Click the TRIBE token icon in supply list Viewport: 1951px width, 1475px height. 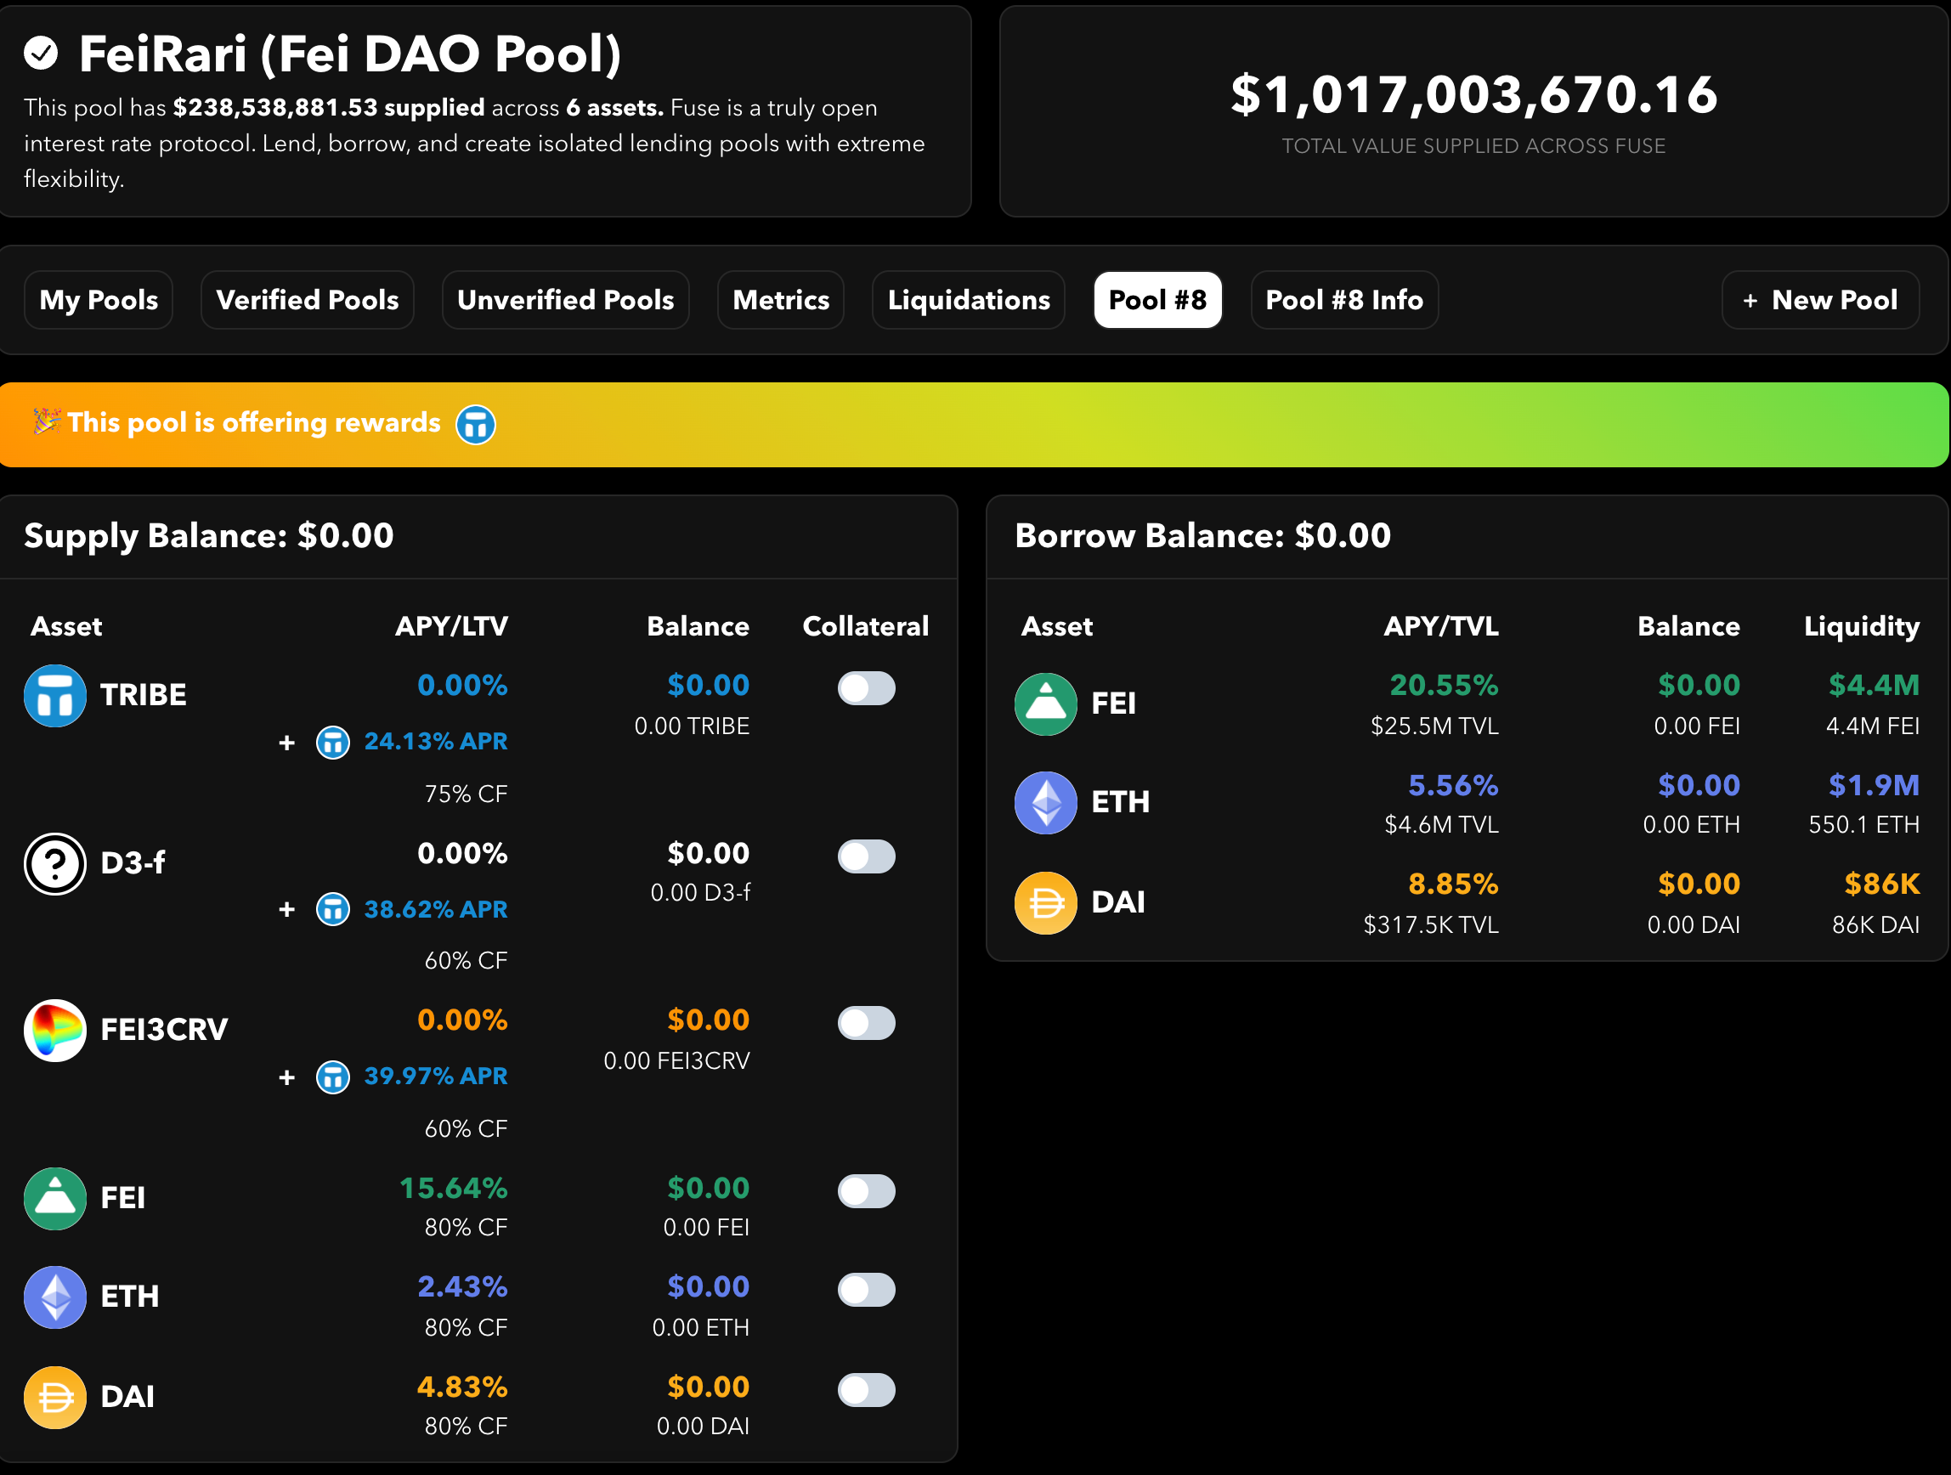tap(54, 696)
